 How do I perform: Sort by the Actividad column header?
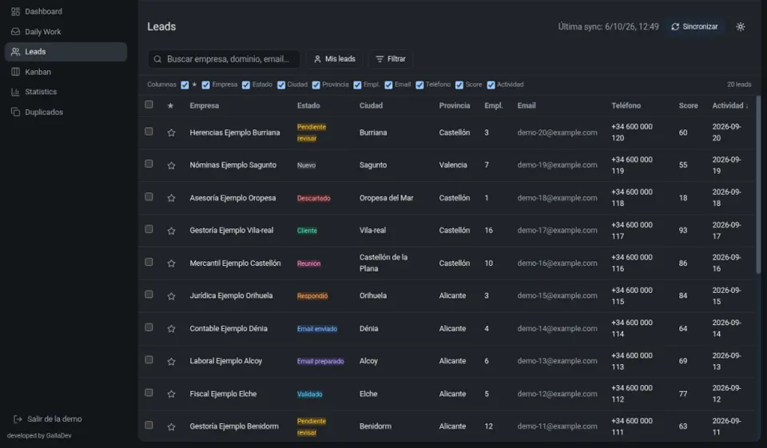(x=729, y=105)
